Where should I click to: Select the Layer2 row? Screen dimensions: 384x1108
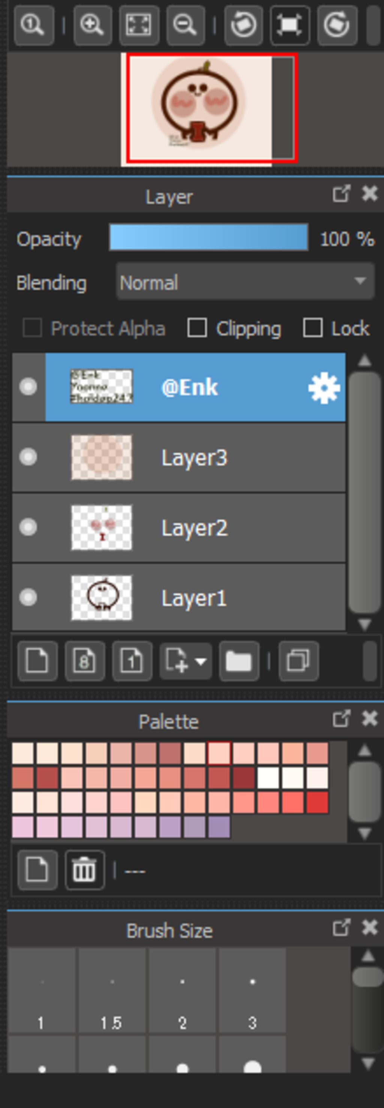click(x=178, y=528)
